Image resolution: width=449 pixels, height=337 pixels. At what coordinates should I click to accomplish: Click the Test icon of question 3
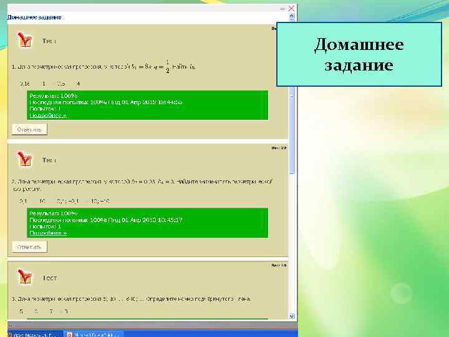[x=24, y=276]
